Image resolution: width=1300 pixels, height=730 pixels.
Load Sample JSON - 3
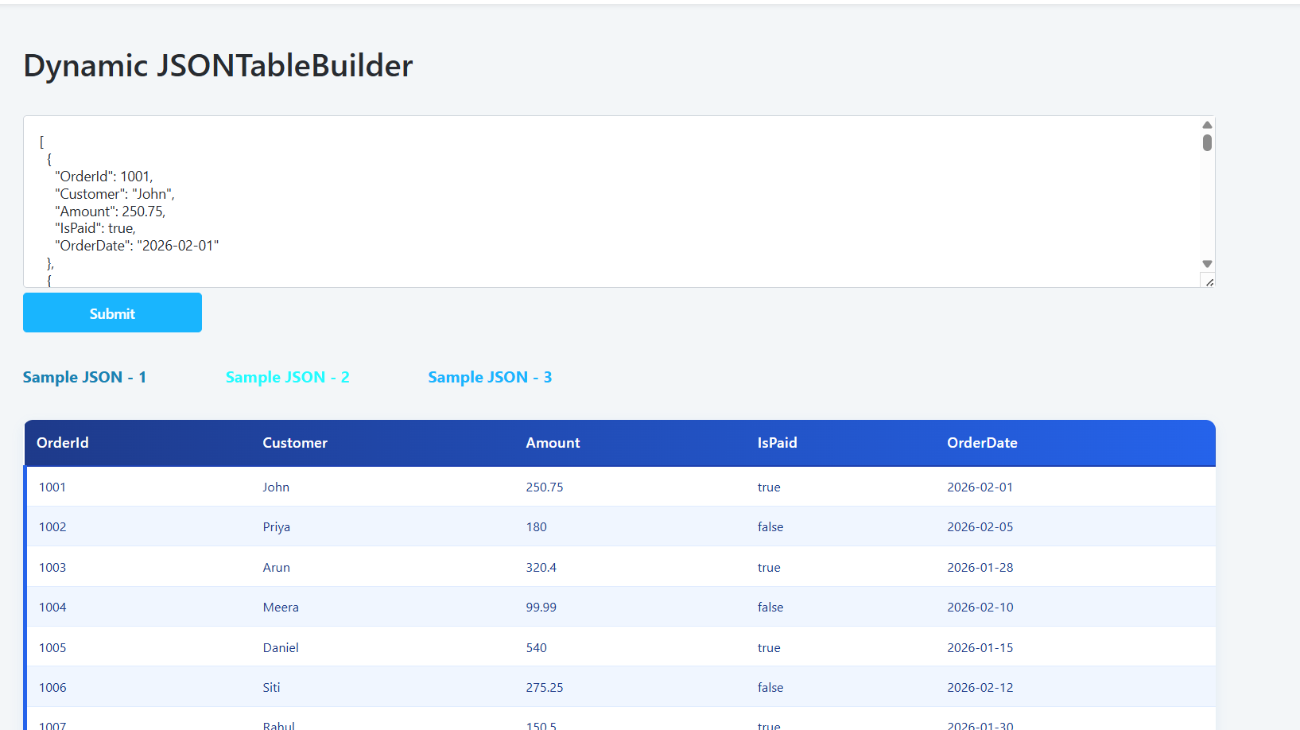click(x=490, y=377)
